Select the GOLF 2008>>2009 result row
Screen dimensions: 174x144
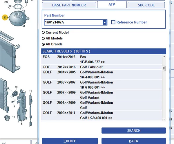tap(101, 105)
